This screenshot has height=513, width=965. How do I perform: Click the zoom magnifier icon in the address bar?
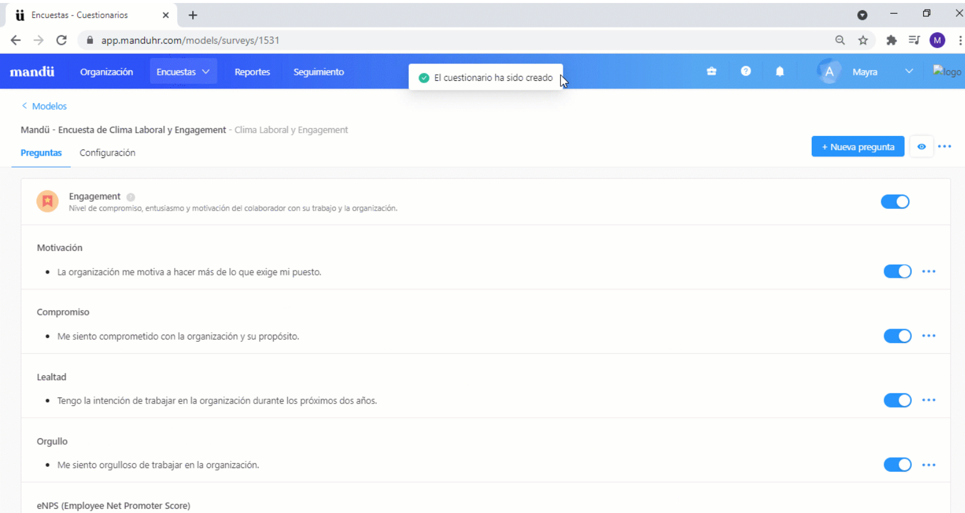pos(840,40)
